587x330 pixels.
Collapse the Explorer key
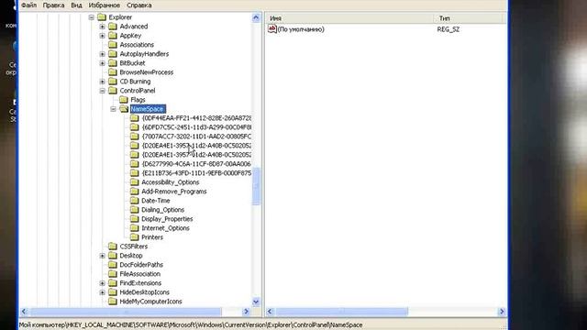[x=92, y=17]
